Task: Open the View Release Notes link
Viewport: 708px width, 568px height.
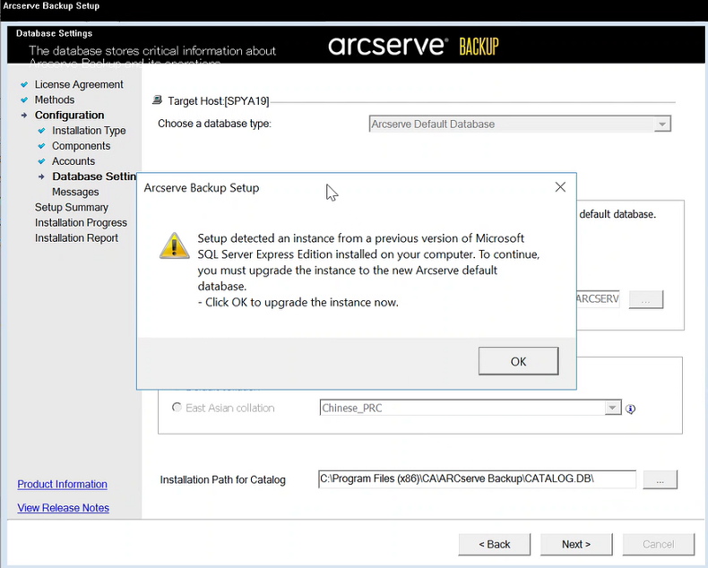Action: [x=64, y=507]
